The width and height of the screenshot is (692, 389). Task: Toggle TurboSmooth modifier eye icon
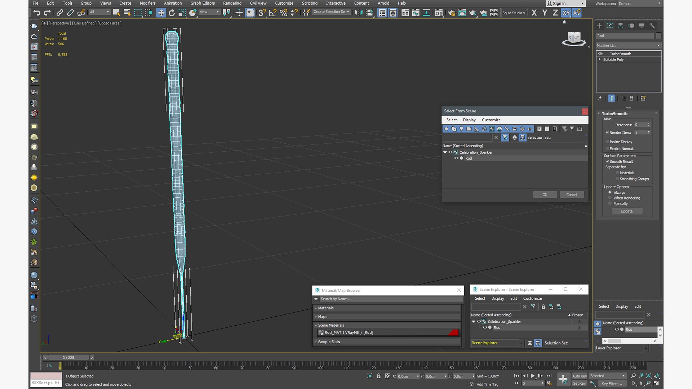600,54
